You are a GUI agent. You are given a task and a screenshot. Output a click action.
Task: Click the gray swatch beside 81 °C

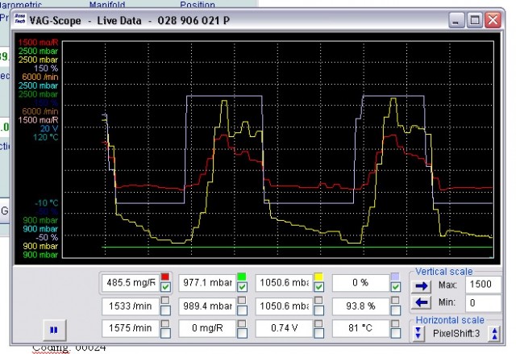point(396,323)
